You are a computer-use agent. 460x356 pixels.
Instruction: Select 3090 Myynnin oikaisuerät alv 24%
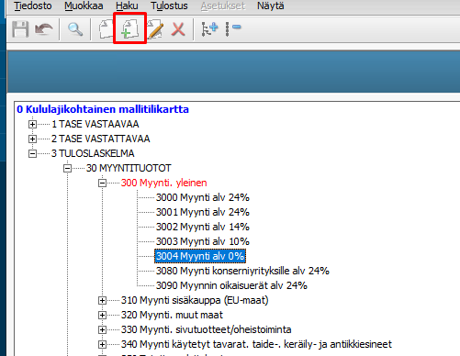coord(231,285)
